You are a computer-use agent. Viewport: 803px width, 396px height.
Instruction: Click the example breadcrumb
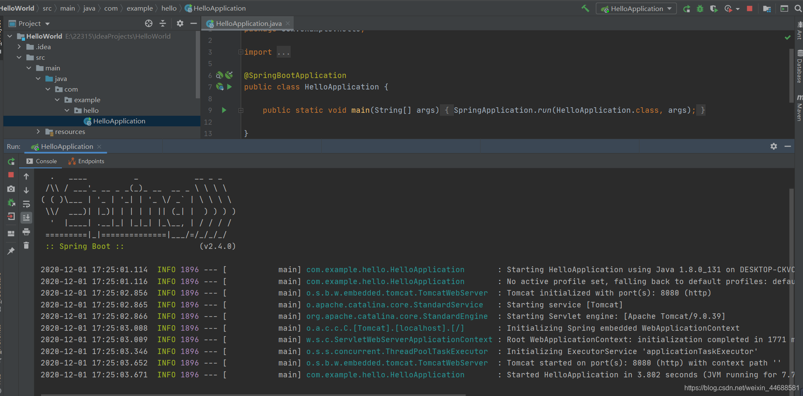(139, 8)
